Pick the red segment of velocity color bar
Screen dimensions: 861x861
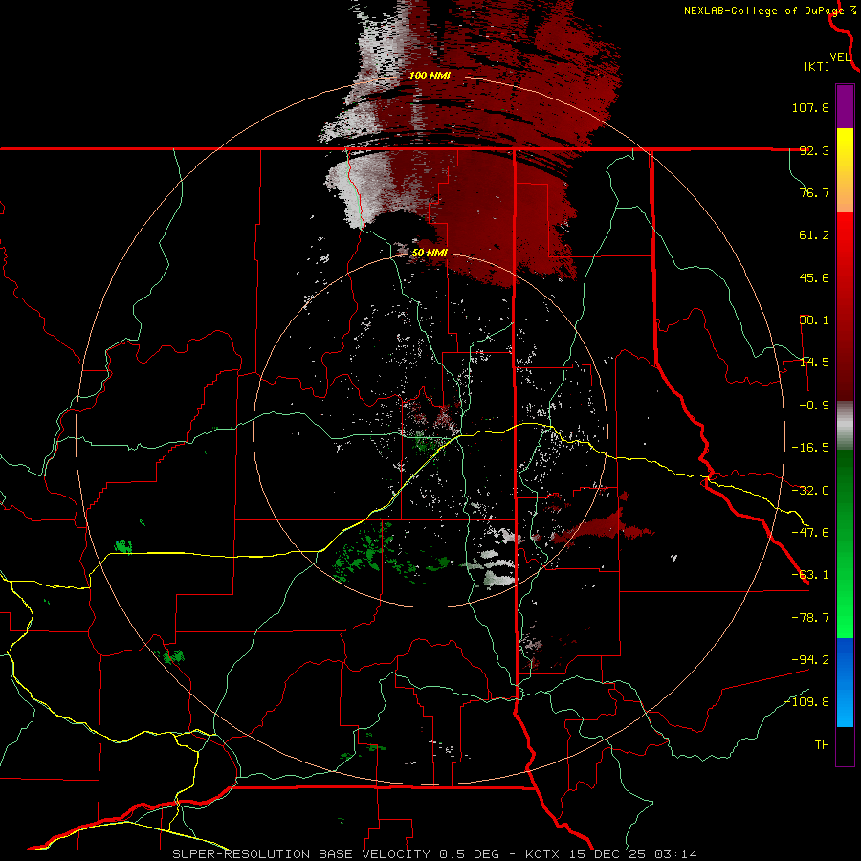coord(845,306)
